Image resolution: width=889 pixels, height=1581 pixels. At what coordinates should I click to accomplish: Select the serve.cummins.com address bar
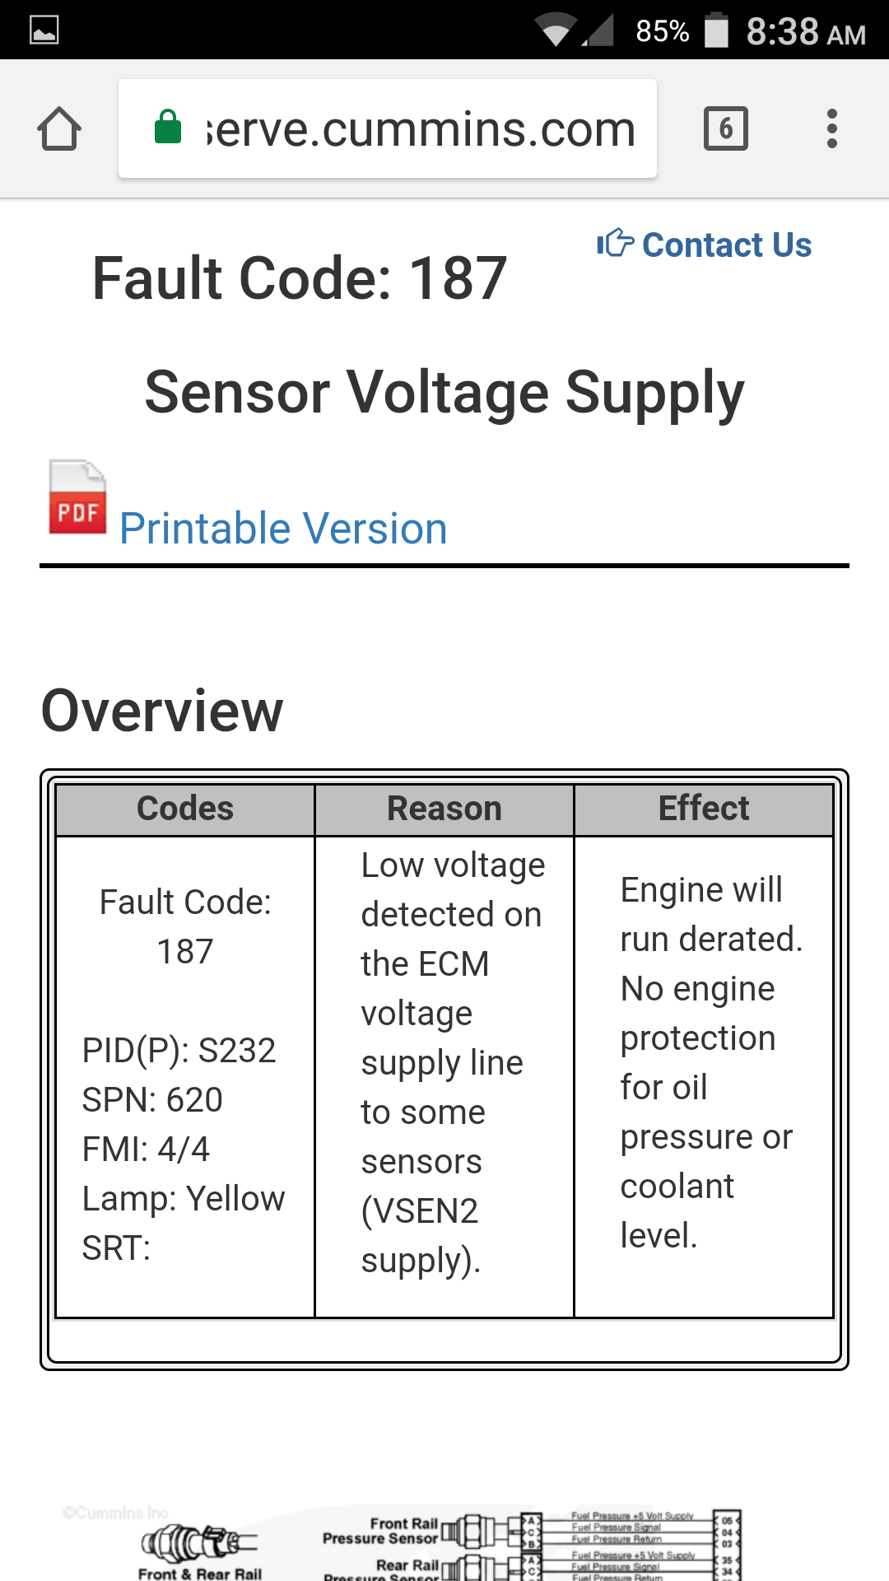click(388, 128)
